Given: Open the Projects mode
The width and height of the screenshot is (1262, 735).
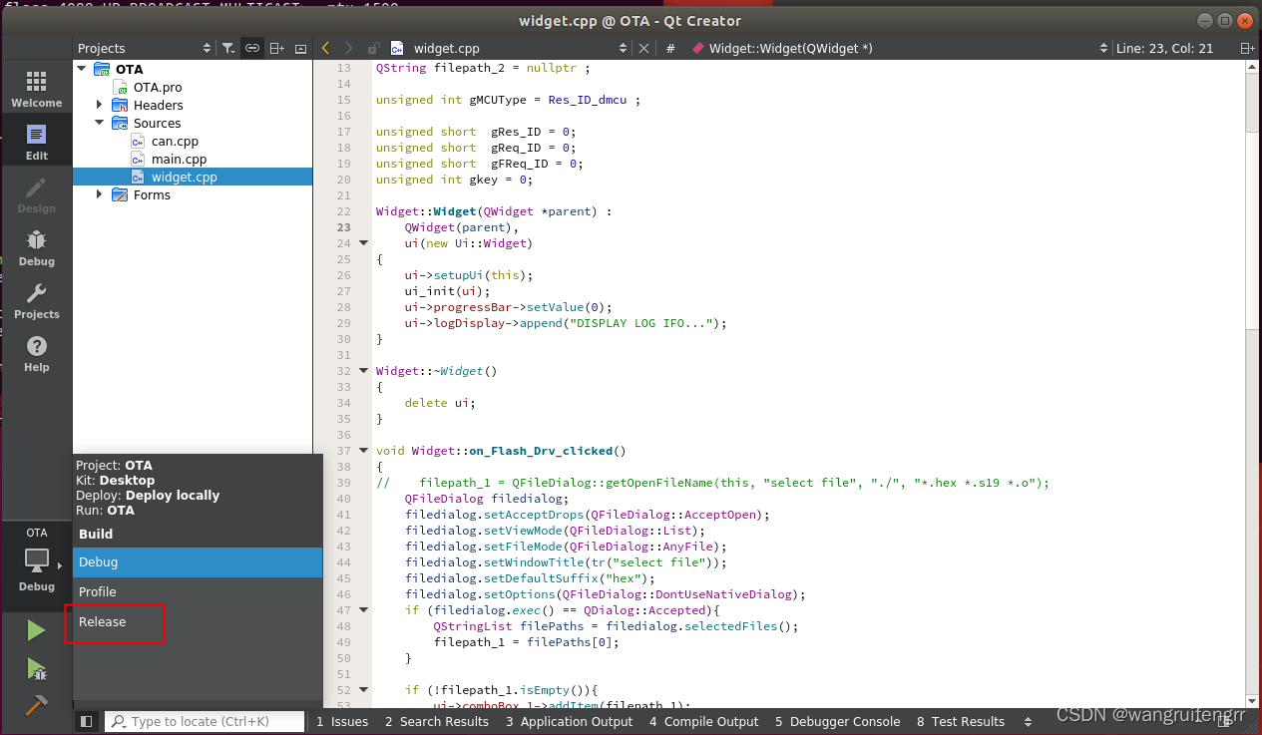Looking at the screenshot, I should coord(36,301).
